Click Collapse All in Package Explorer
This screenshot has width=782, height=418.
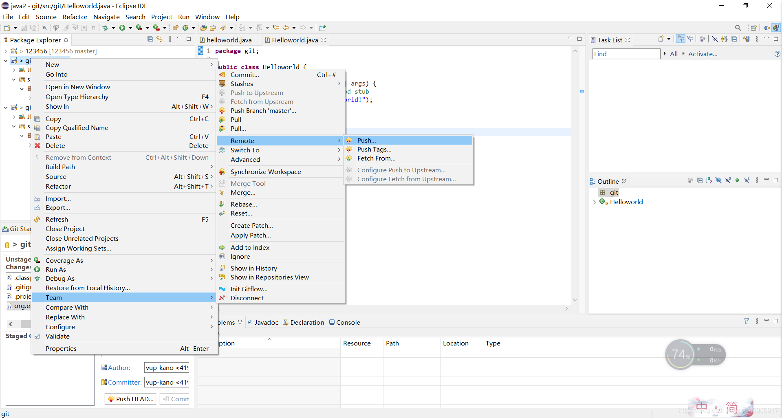tap(150, 39)
